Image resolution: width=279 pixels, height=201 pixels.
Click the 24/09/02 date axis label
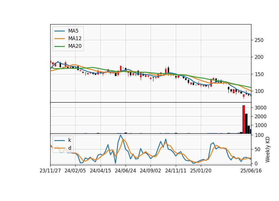click(x=150, y=171)
